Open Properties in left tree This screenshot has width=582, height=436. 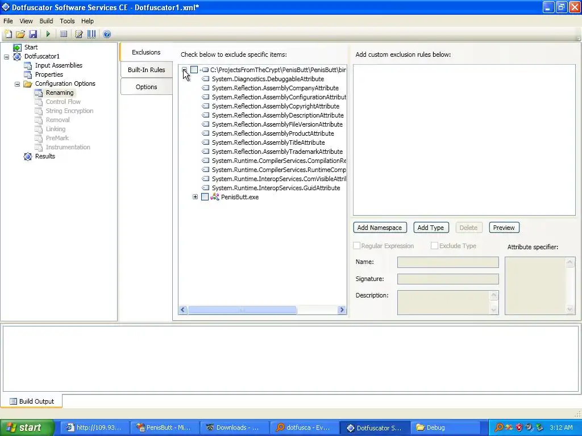point(49,74)
